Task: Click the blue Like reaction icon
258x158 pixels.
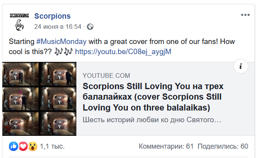Action: point(14,146)
